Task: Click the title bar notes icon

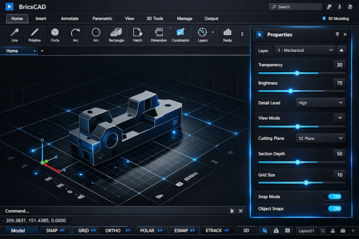Action: pos(329,7)
